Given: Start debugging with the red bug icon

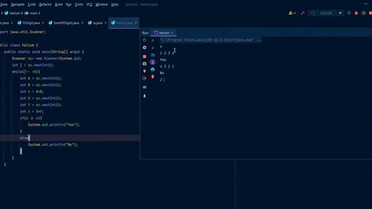Looking at the screenshot, I should click(356, 13).
